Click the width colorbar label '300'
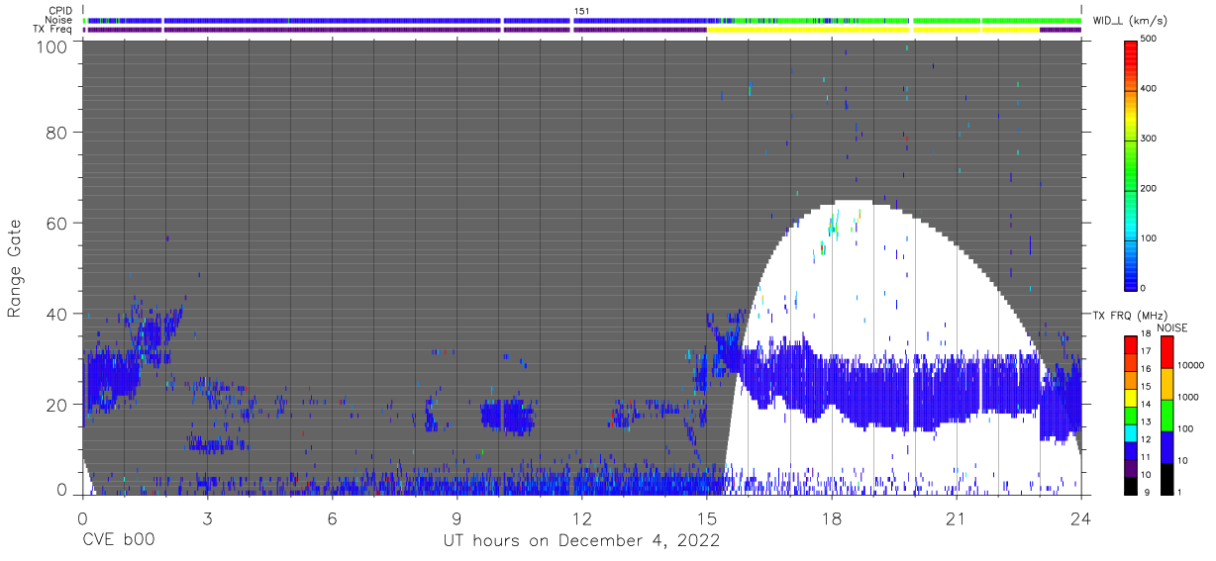This screenshot has width=1216, height=561. pos(1150,139)
